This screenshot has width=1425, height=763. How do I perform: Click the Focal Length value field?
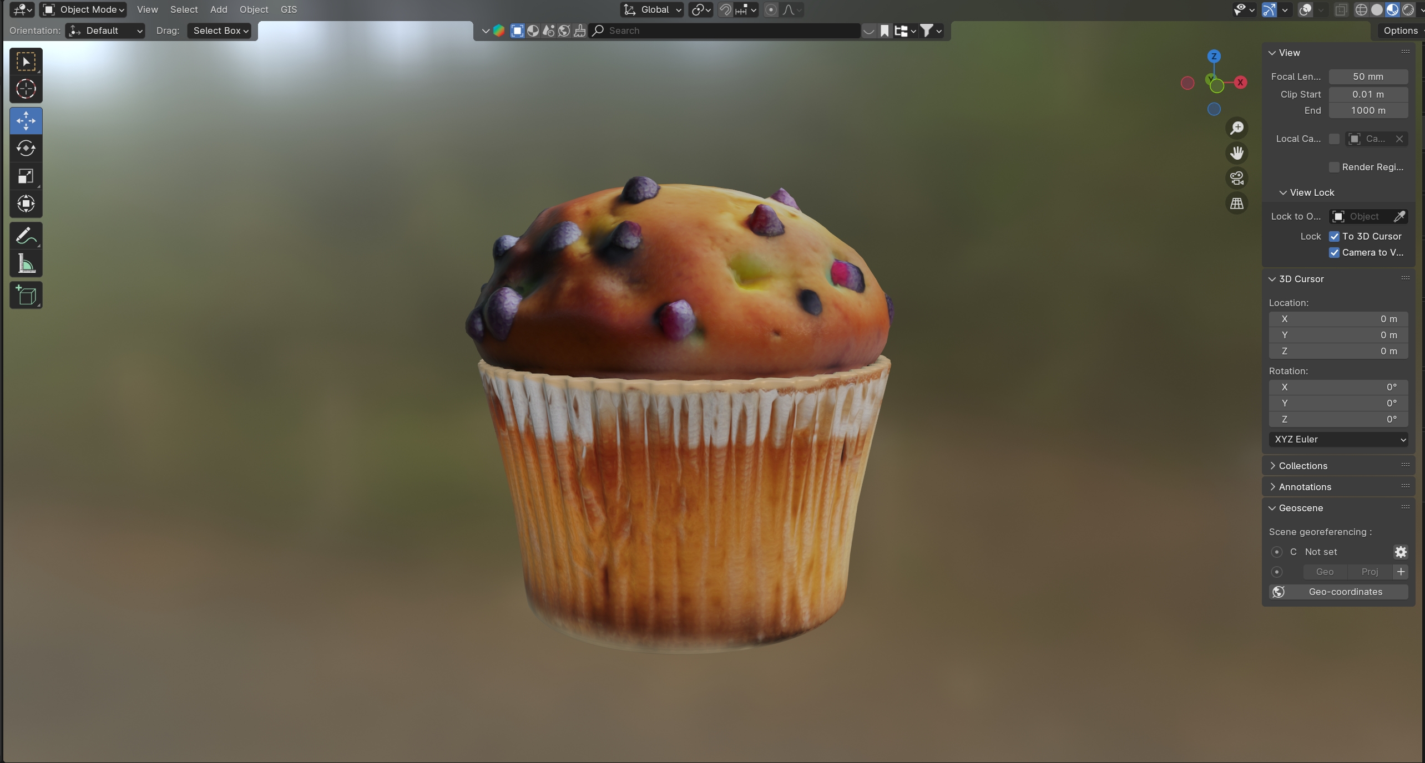click(x=1367, y=77)
